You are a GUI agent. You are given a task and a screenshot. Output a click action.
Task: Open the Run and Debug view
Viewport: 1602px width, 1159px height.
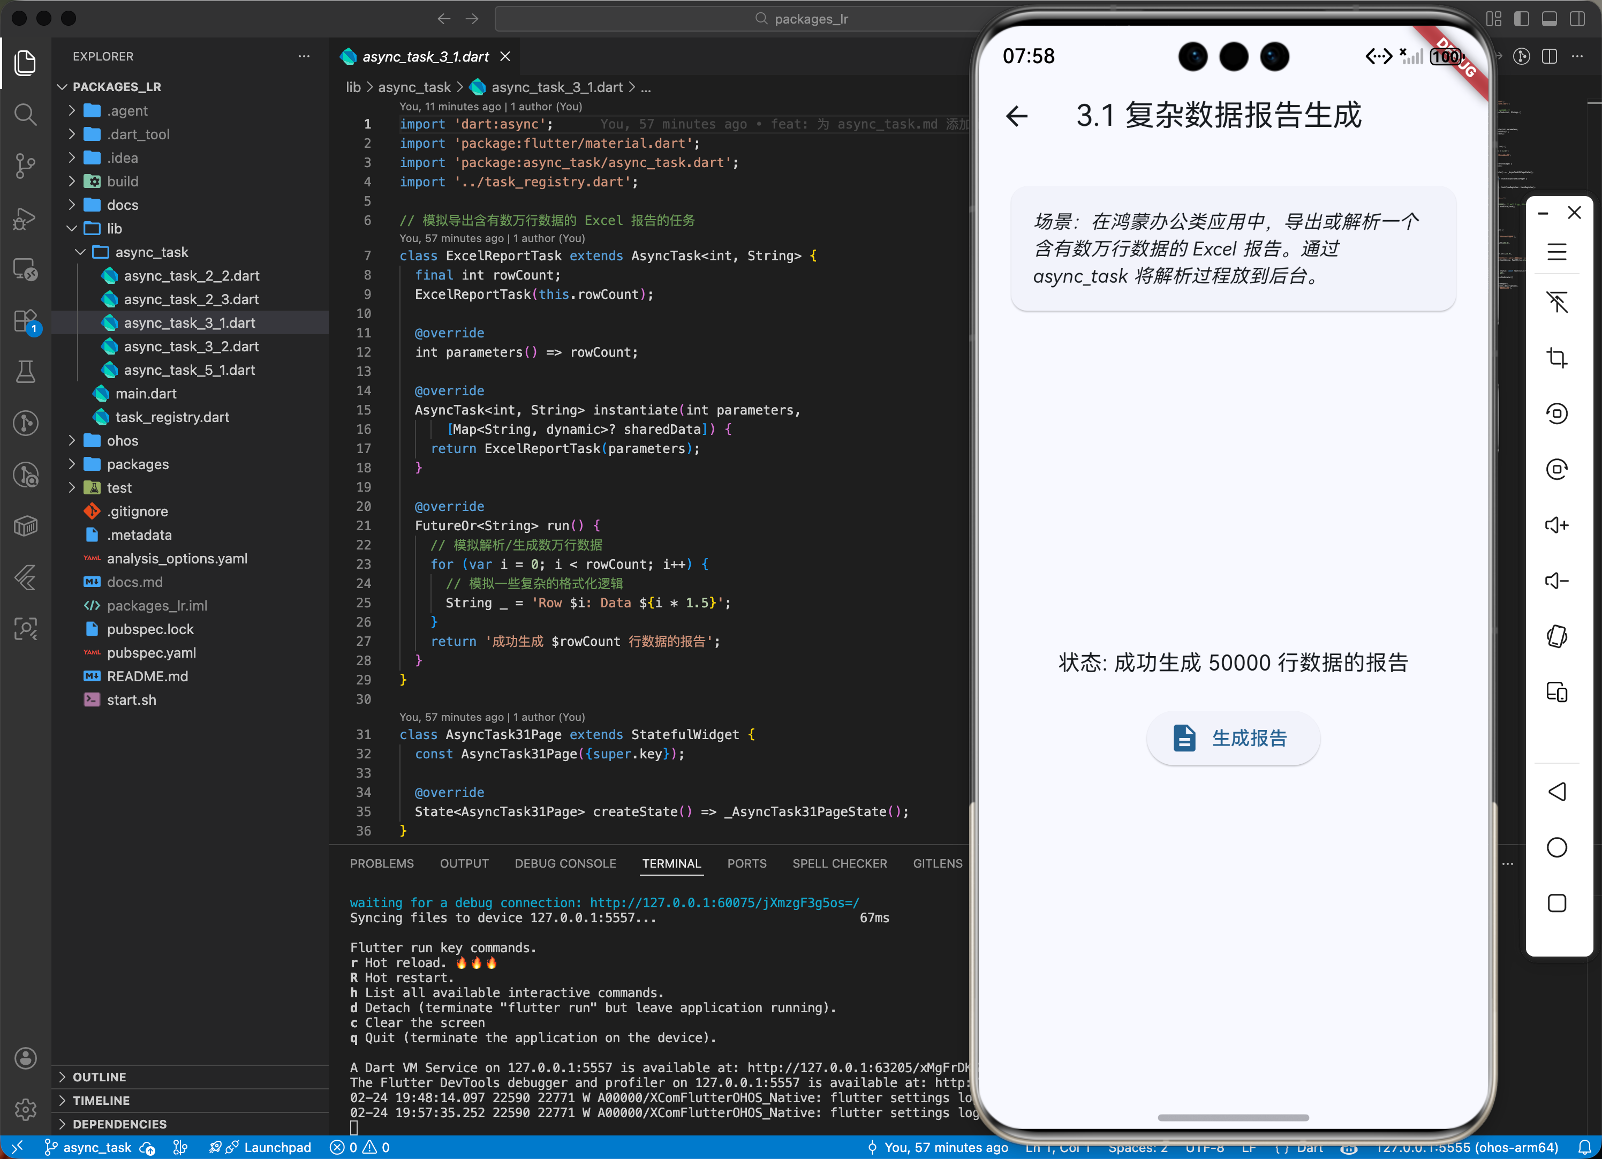(25, 217)
